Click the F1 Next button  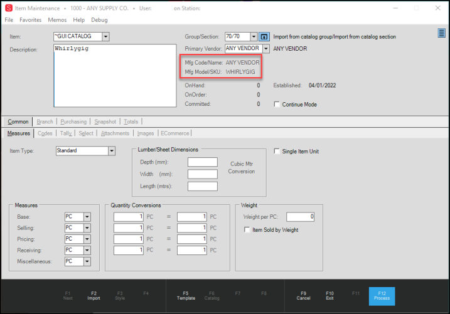point(68,296)
